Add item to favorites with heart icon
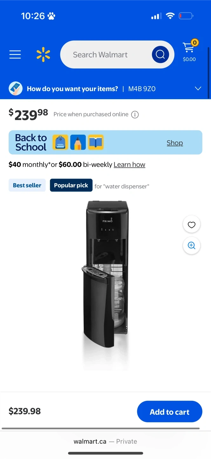 pyautogui.click(x=192, y=224)
